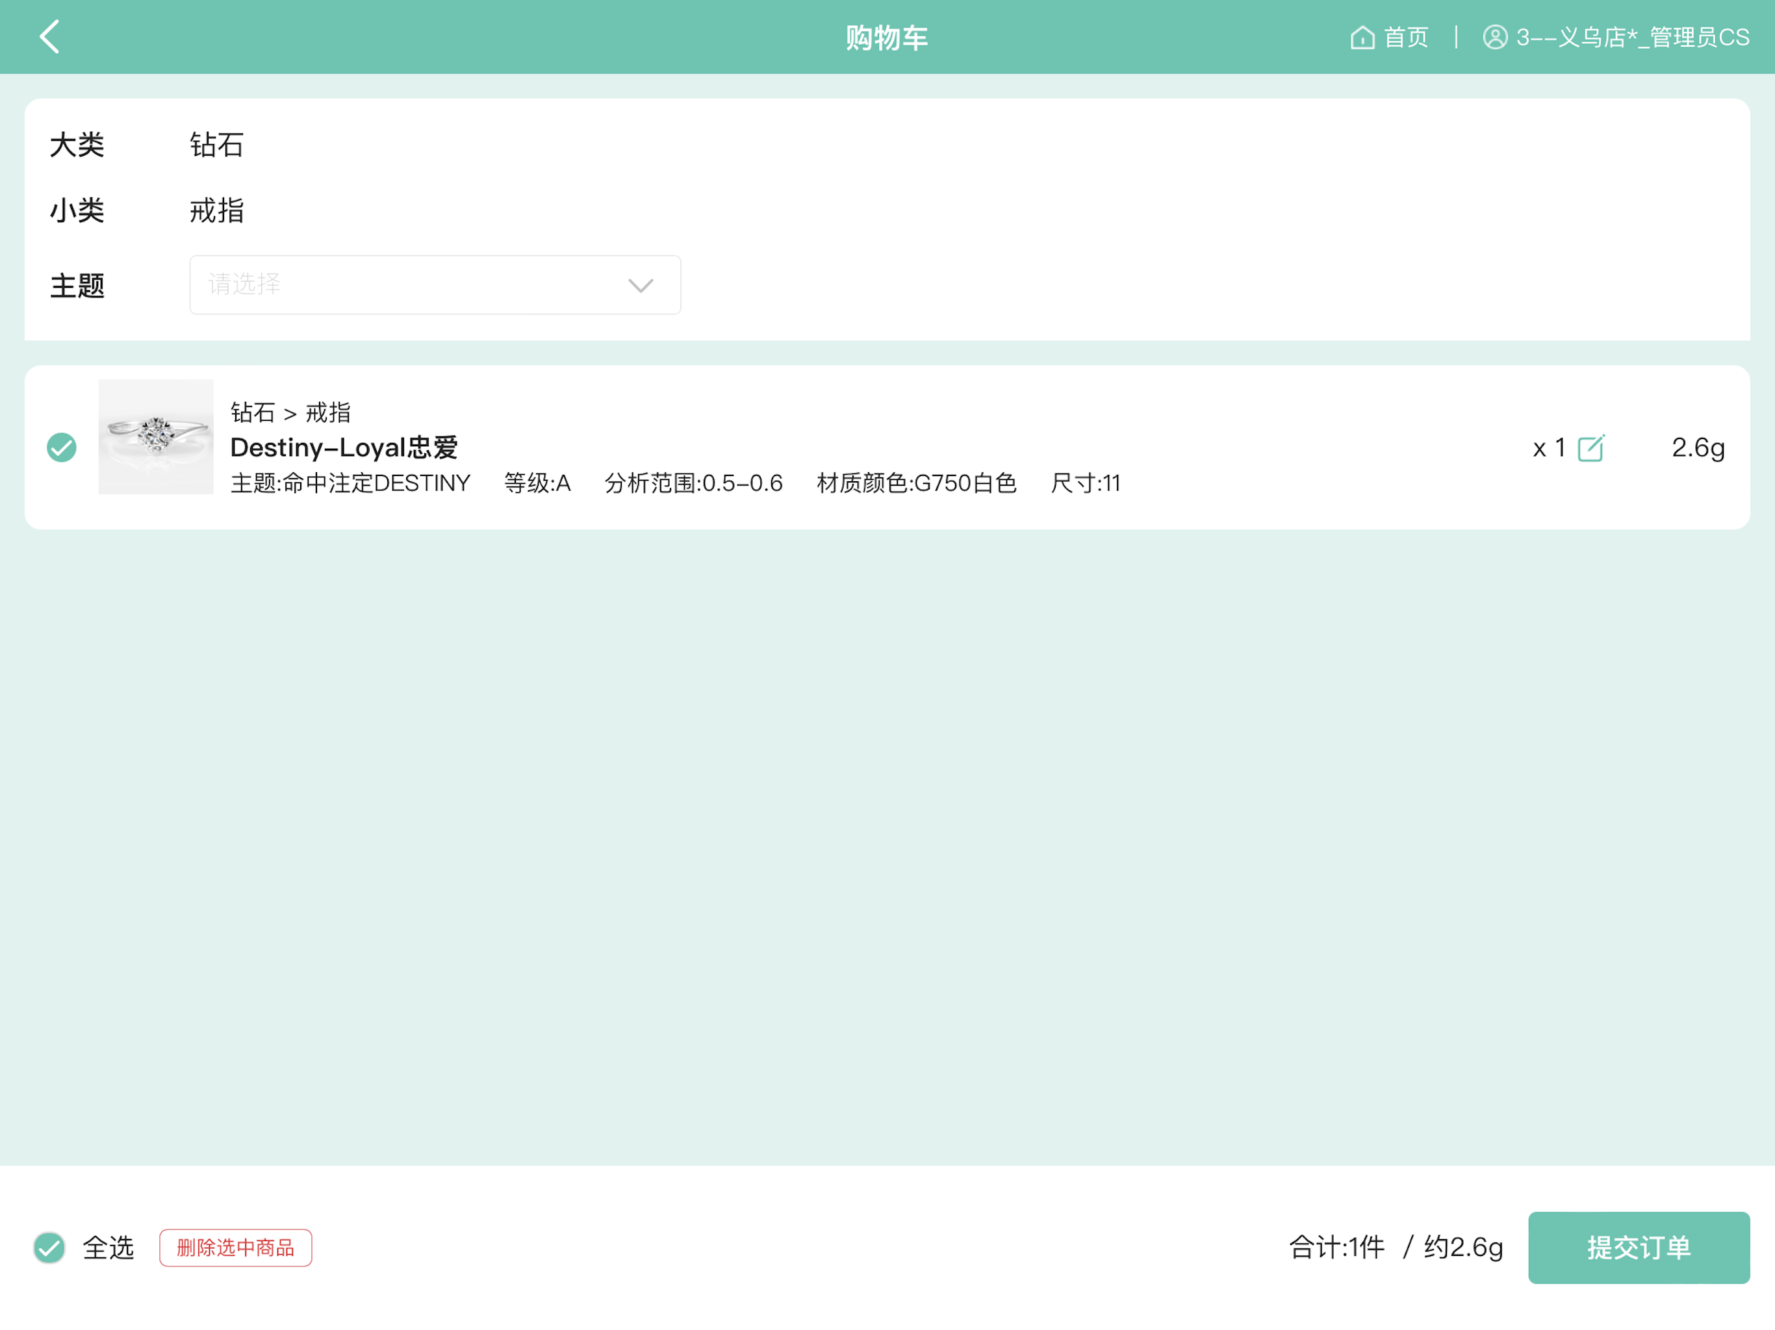Go back using the left arrow
The image size is (1775, 1330).
[50, 37]
